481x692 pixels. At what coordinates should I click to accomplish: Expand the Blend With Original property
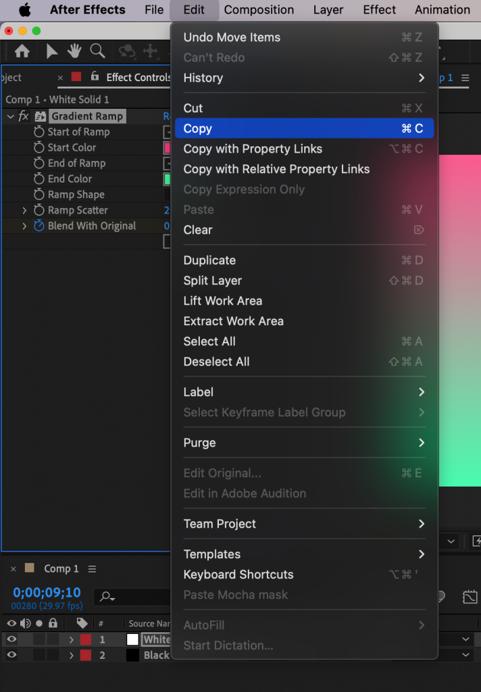[x=24, y=226]
